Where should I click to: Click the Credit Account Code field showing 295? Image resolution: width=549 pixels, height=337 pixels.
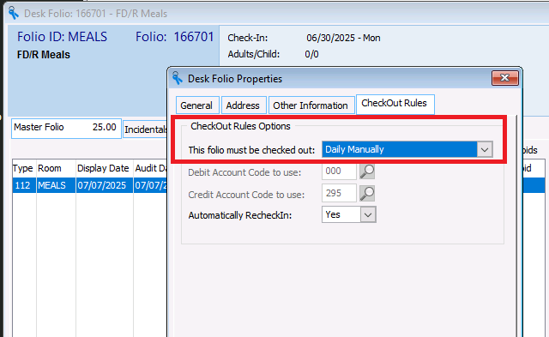(339, 194)
